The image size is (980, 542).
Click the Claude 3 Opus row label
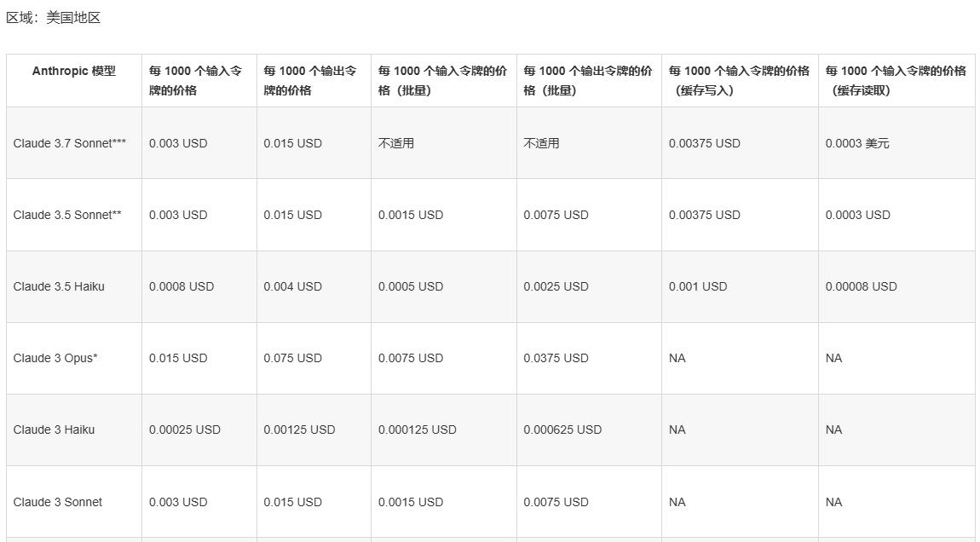[55, 358]
